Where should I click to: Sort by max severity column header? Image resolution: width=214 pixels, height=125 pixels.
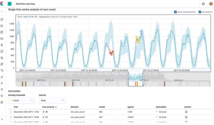[x=50, y=107]
